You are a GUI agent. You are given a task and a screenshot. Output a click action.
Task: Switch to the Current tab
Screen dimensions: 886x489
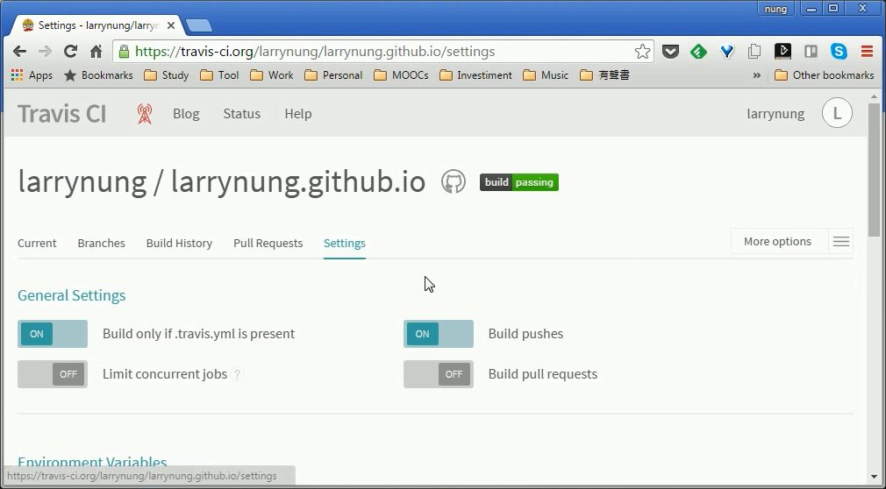point(37,244)
